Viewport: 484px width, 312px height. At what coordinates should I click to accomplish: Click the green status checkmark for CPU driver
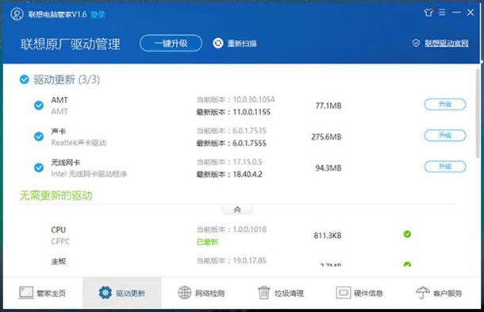click(407, 234)
